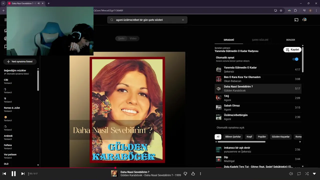The image size is (320, 180).
Task: Select the Popüler filter chip
Action: 262,137
